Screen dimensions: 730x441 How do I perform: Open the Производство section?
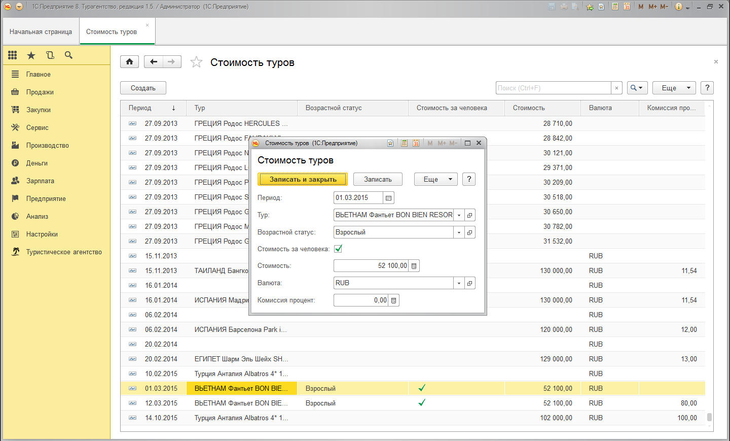point(48,145)
